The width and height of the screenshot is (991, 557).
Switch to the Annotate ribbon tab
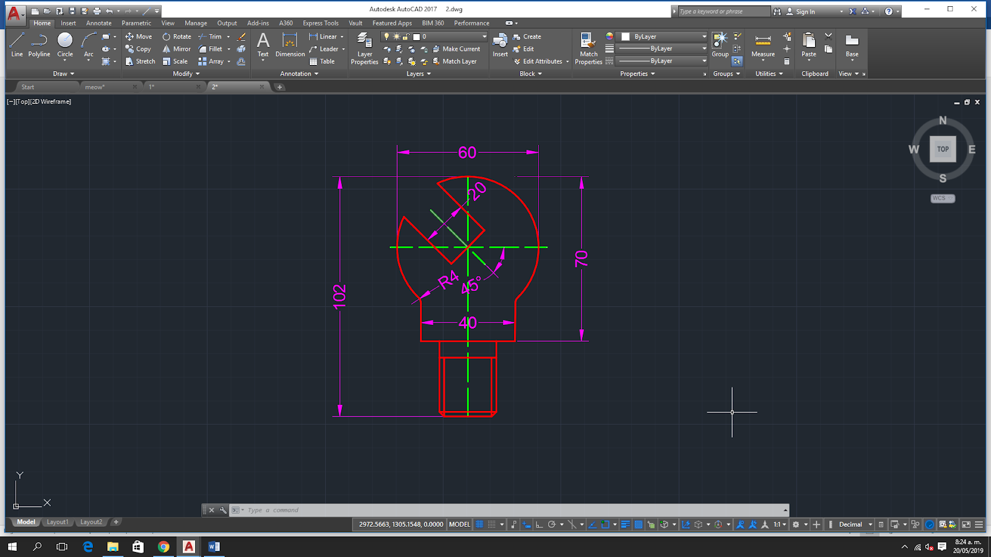coord(98,23)
